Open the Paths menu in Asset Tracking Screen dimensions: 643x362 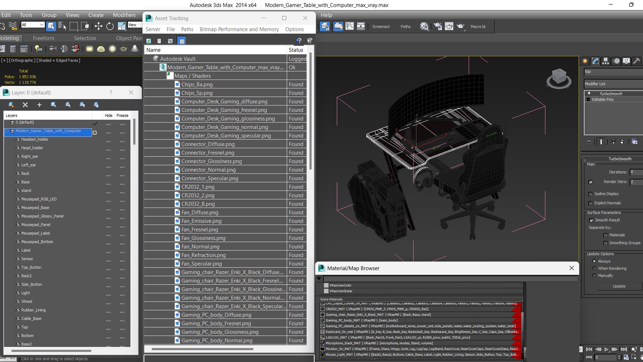click(x=187, y=29)
